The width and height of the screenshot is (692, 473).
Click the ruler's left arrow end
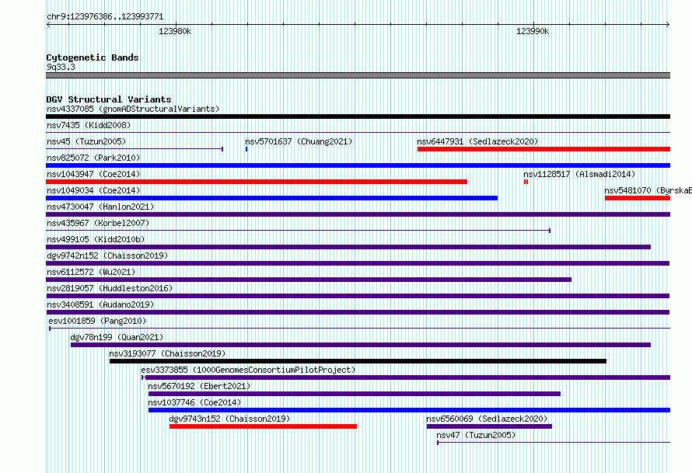[x=48, y=24]
